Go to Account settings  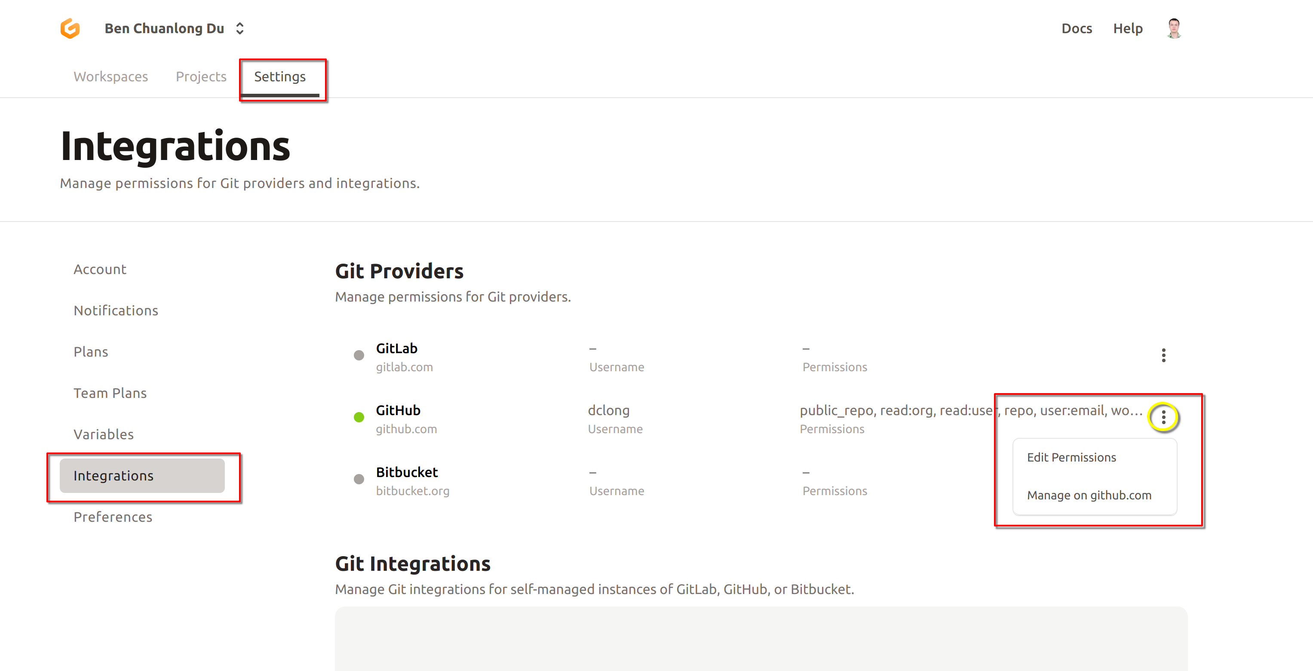[100, 269]
